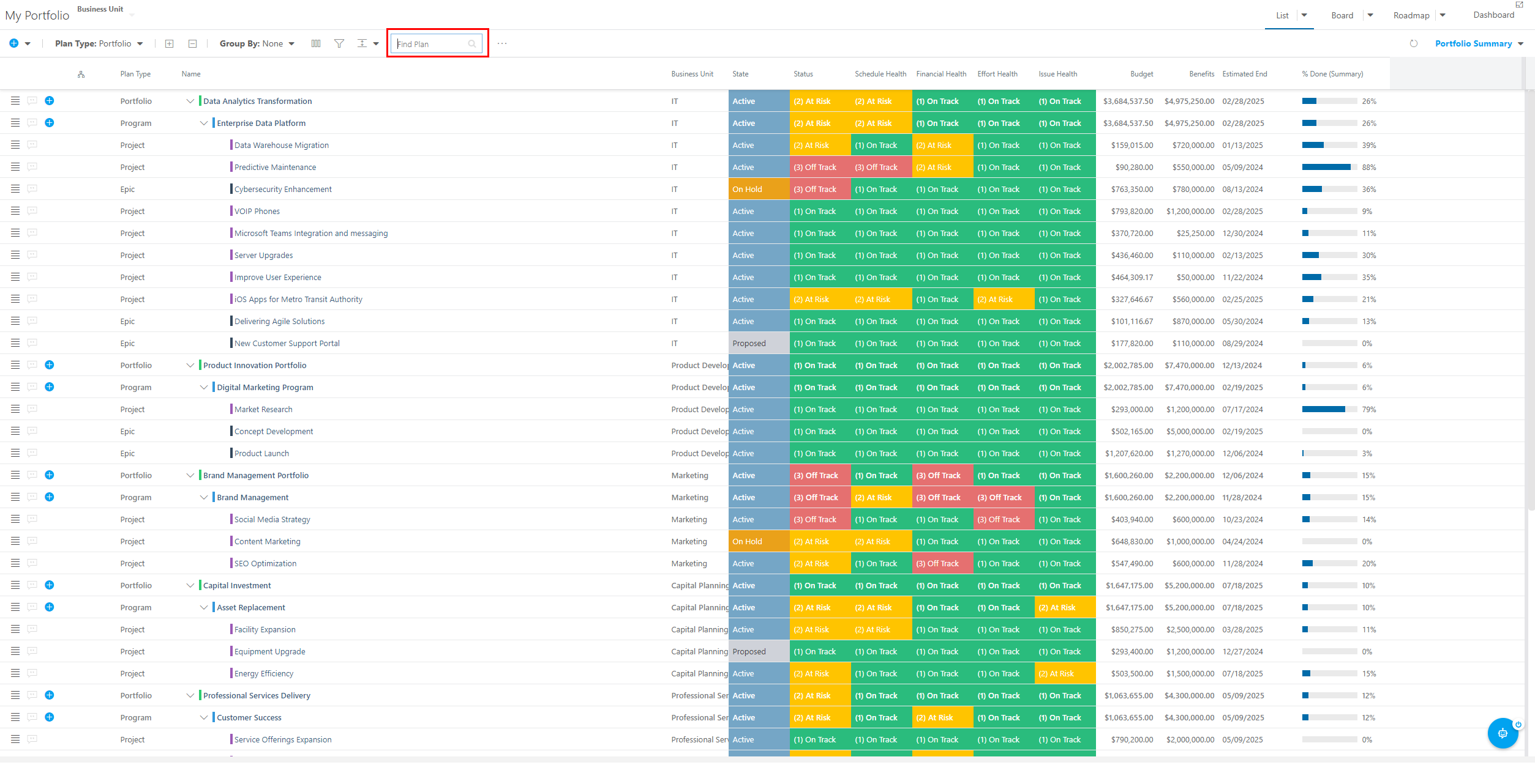The height and width of the screenshot is (765, 1535).
Task: Sort by the Budget column header
Action: [x=1141, y=74]
